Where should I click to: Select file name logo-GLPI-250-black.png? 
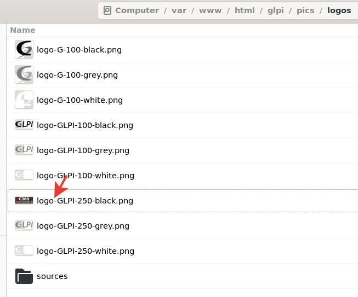pyautogui.click(x=85, y=201)
